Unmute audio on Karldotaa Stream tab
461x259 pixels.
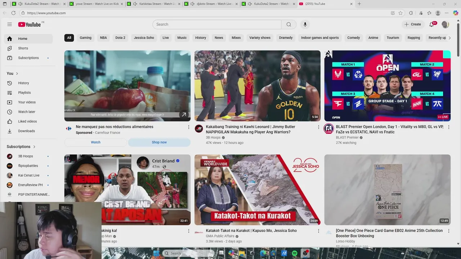coord(135,4)
